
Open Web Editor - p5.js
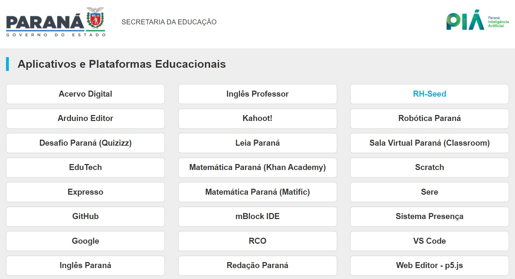click(429, 266)
